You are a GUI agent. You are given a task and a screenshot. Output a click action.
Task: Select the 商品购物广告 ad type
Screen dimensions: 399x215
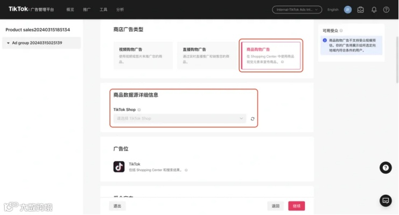coord(271,55)
